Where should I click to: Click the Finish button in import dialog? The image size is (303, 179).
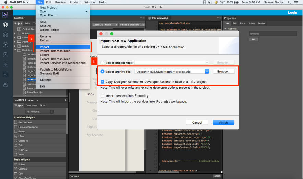point(223,123)
